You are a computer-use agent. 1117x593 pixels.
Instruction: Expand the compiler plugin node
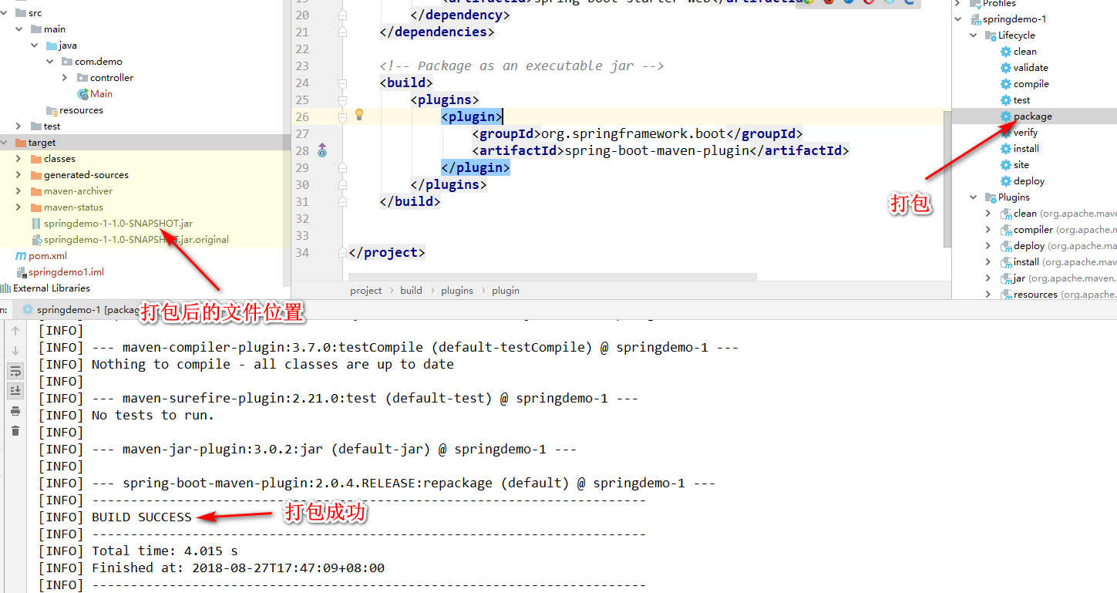point(988,230)
